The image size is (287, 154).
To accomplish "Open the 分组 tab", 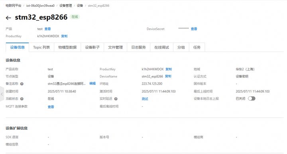I will [181, 47].
